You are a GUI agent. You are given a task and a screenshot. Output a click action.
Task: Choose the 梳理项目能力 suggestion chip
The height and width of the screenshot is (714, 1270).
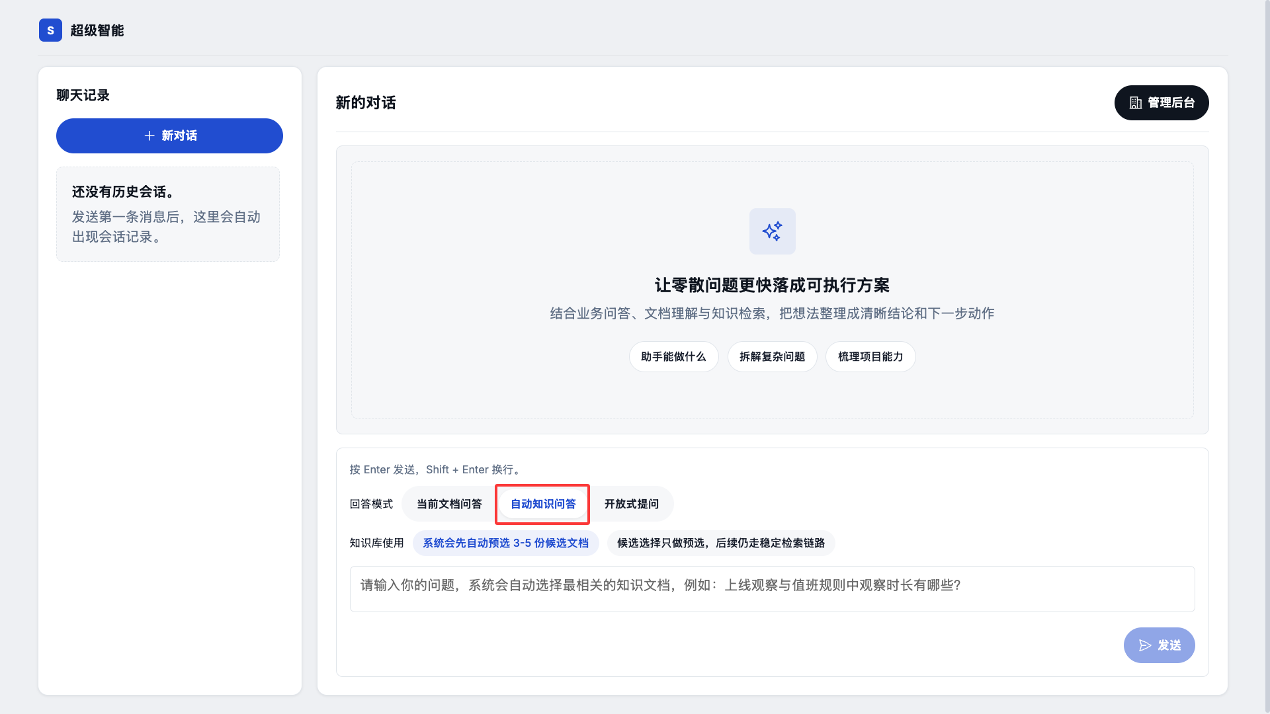click(x=870, y=357)
